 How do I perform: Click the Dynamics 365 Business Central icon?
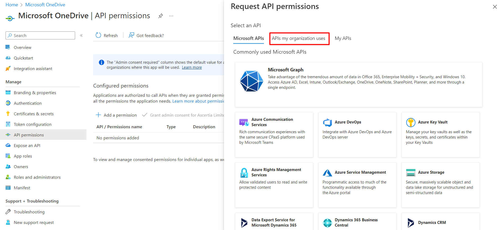point(327,223)
